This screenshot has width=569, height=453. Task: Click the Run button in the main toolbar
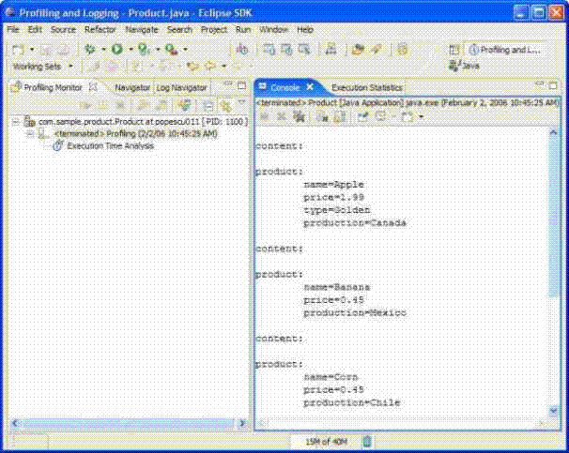point(117,49)
